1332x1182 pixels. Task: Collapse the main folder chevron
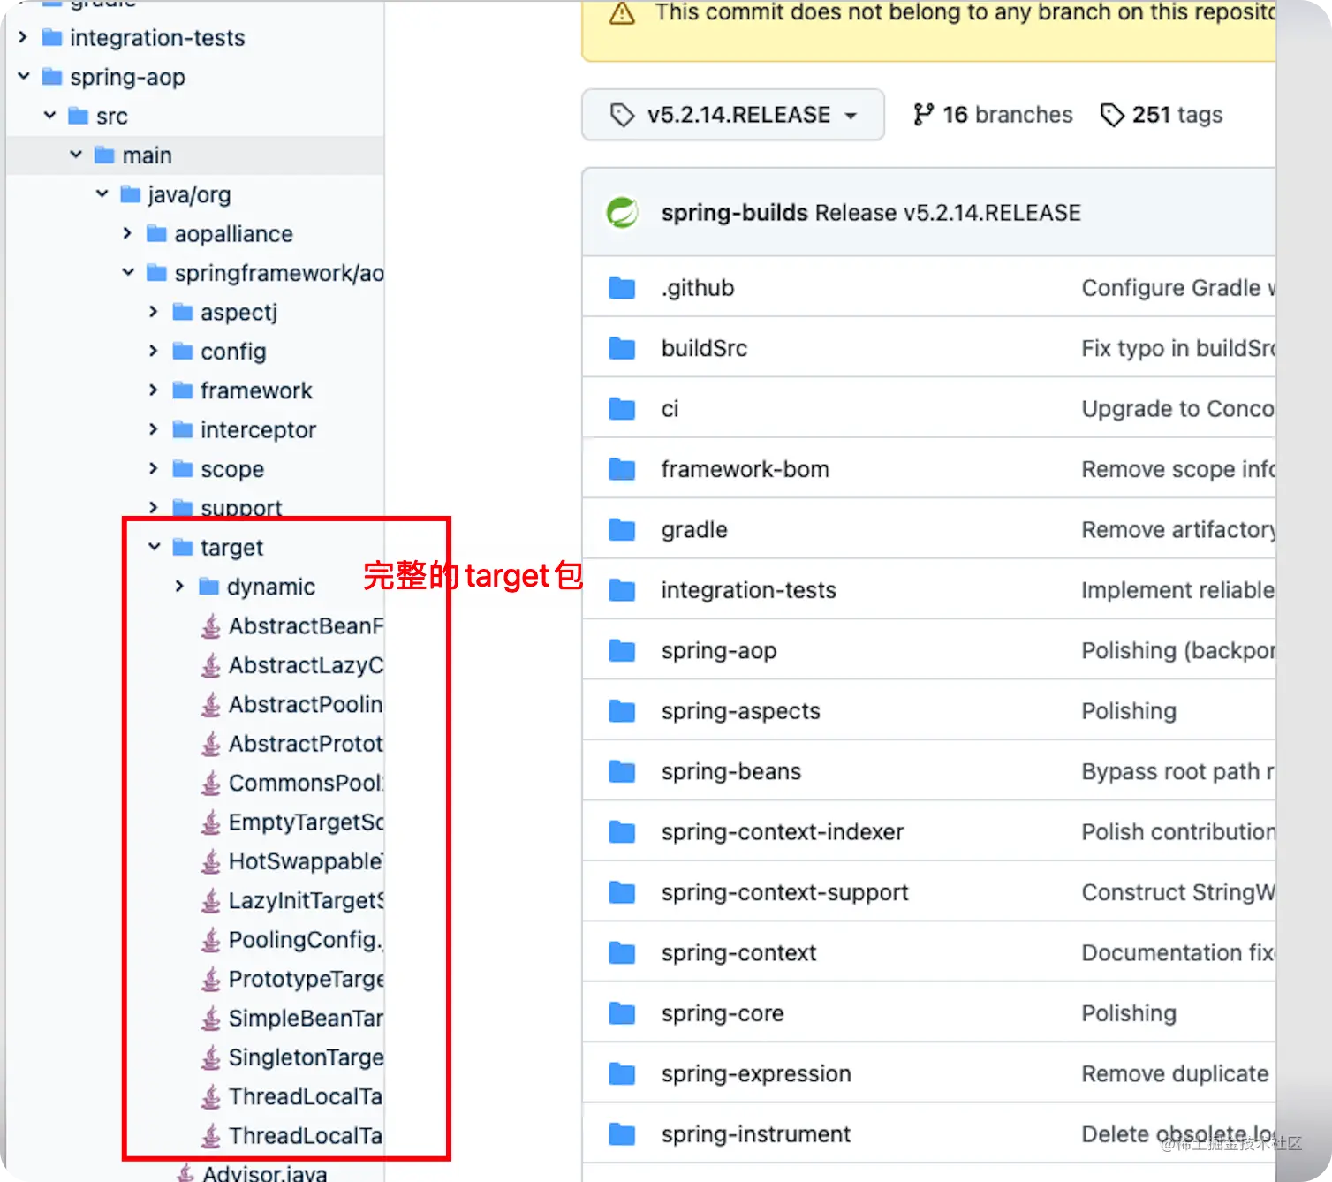pyautogui.click(x=76, y=155)
